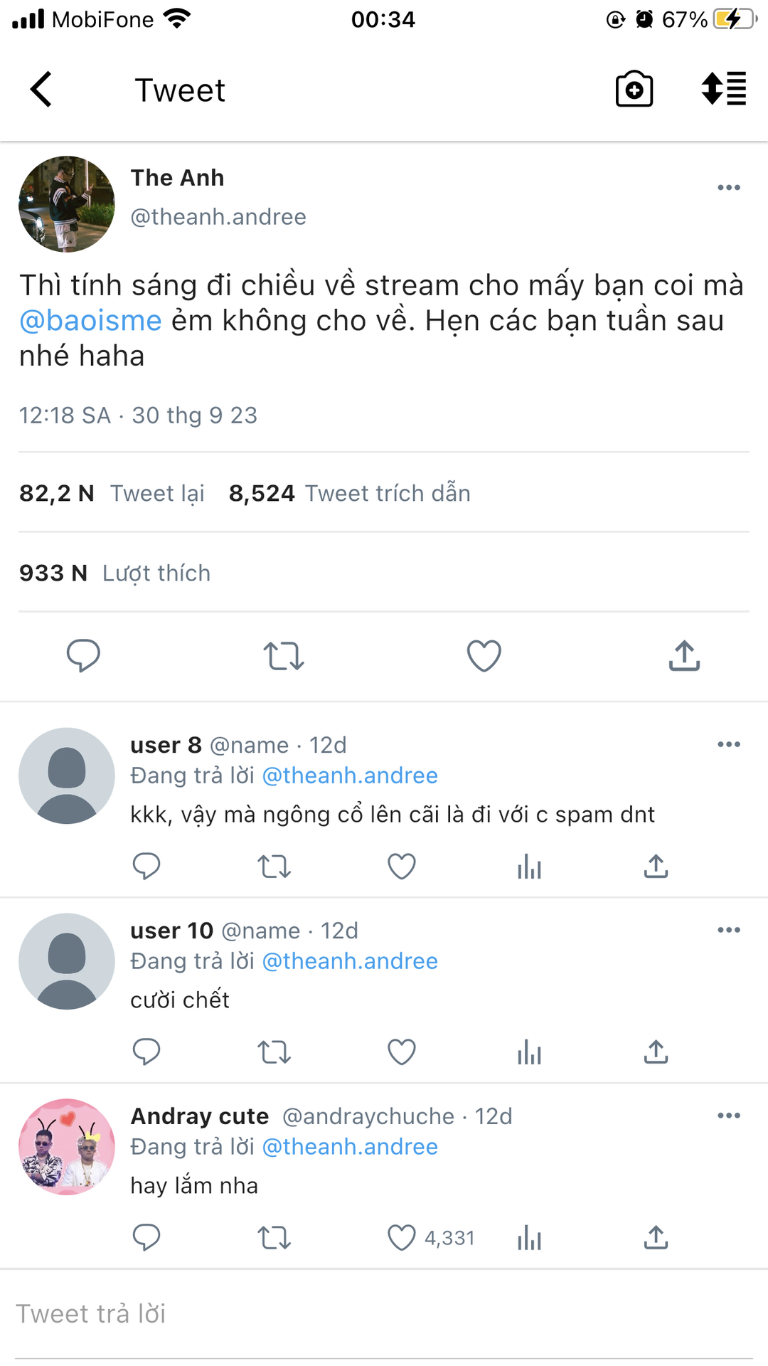The image size is (768, 1366).
Task: Open more options on main tweet
Action: [x=729, y=188]
